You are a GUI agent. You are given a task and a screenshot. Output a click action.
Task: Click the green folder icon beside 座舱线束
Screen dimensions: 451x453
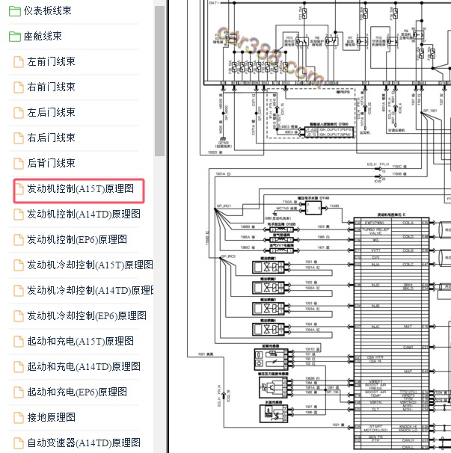[15, 37]
